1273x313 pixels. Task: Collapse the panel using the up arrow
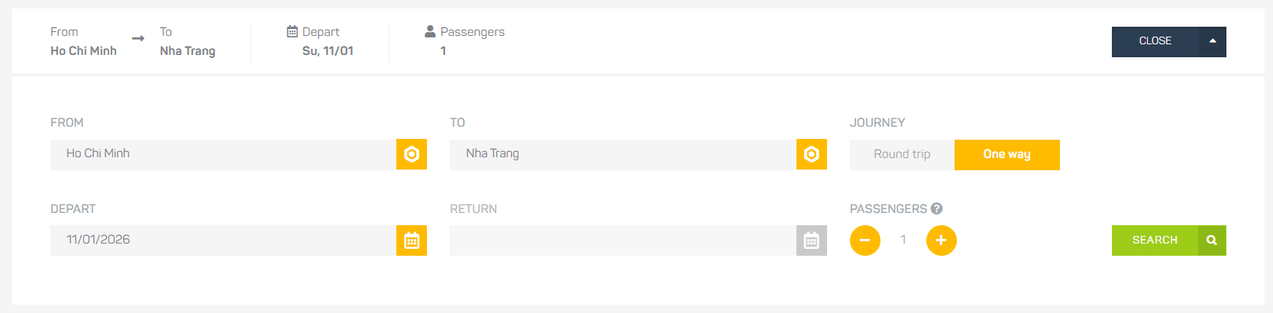click(1213, 41)
